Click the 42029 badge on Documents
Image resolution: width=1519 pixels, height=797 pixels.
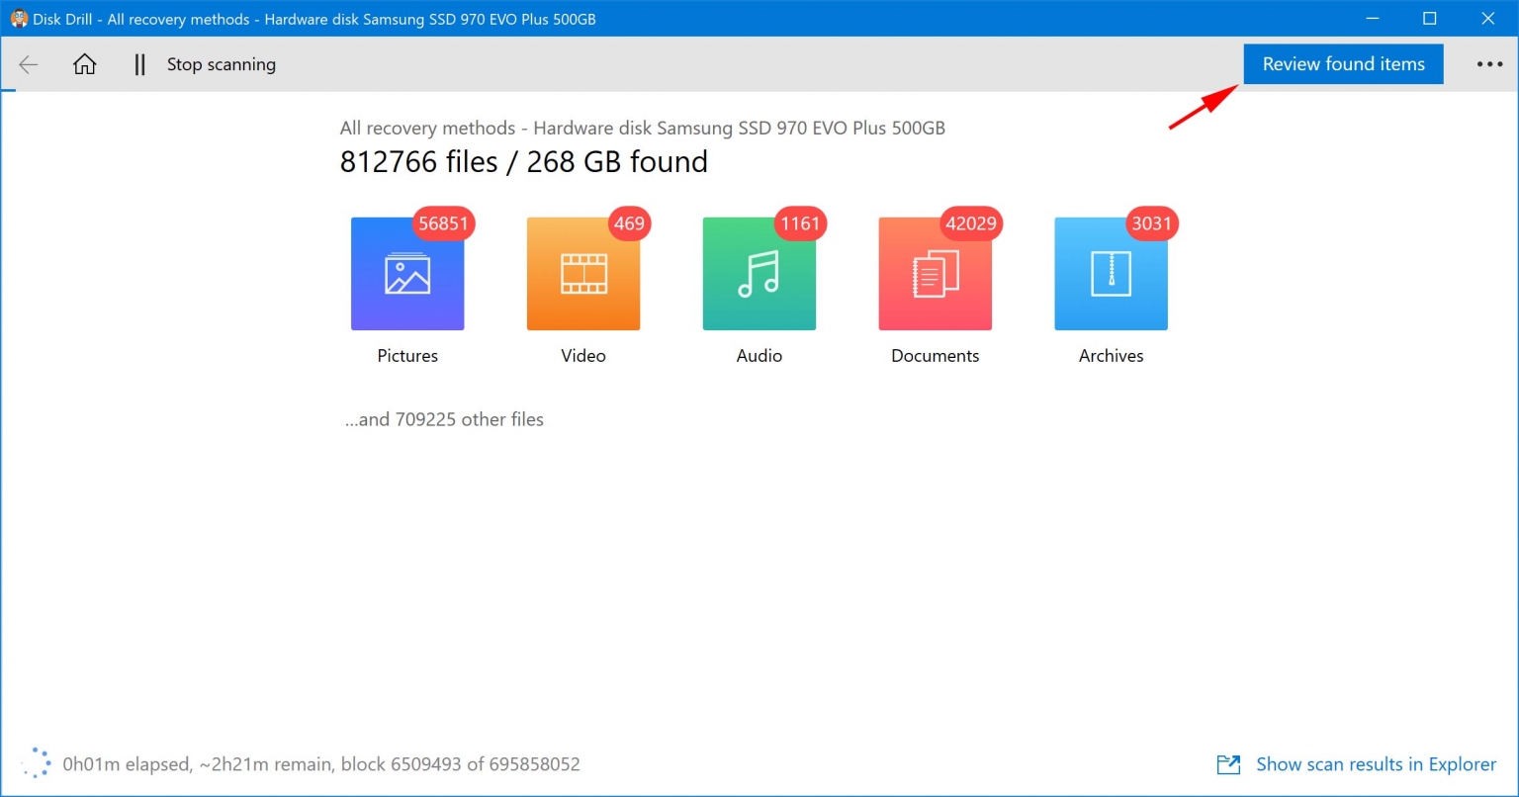(x=970, y=223)
